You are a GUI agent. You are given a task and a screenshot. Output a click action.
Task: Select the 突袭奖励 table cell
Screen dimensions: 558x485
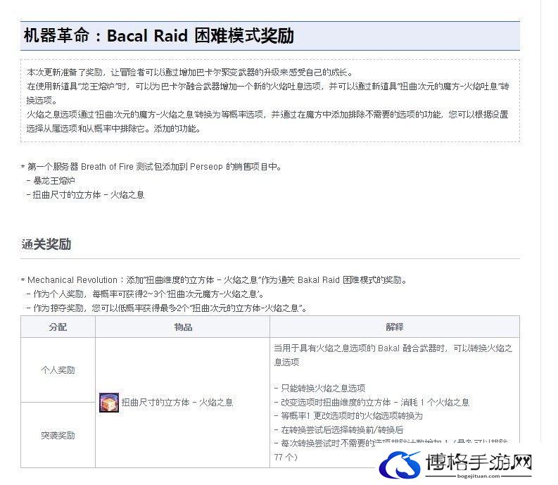58,436
